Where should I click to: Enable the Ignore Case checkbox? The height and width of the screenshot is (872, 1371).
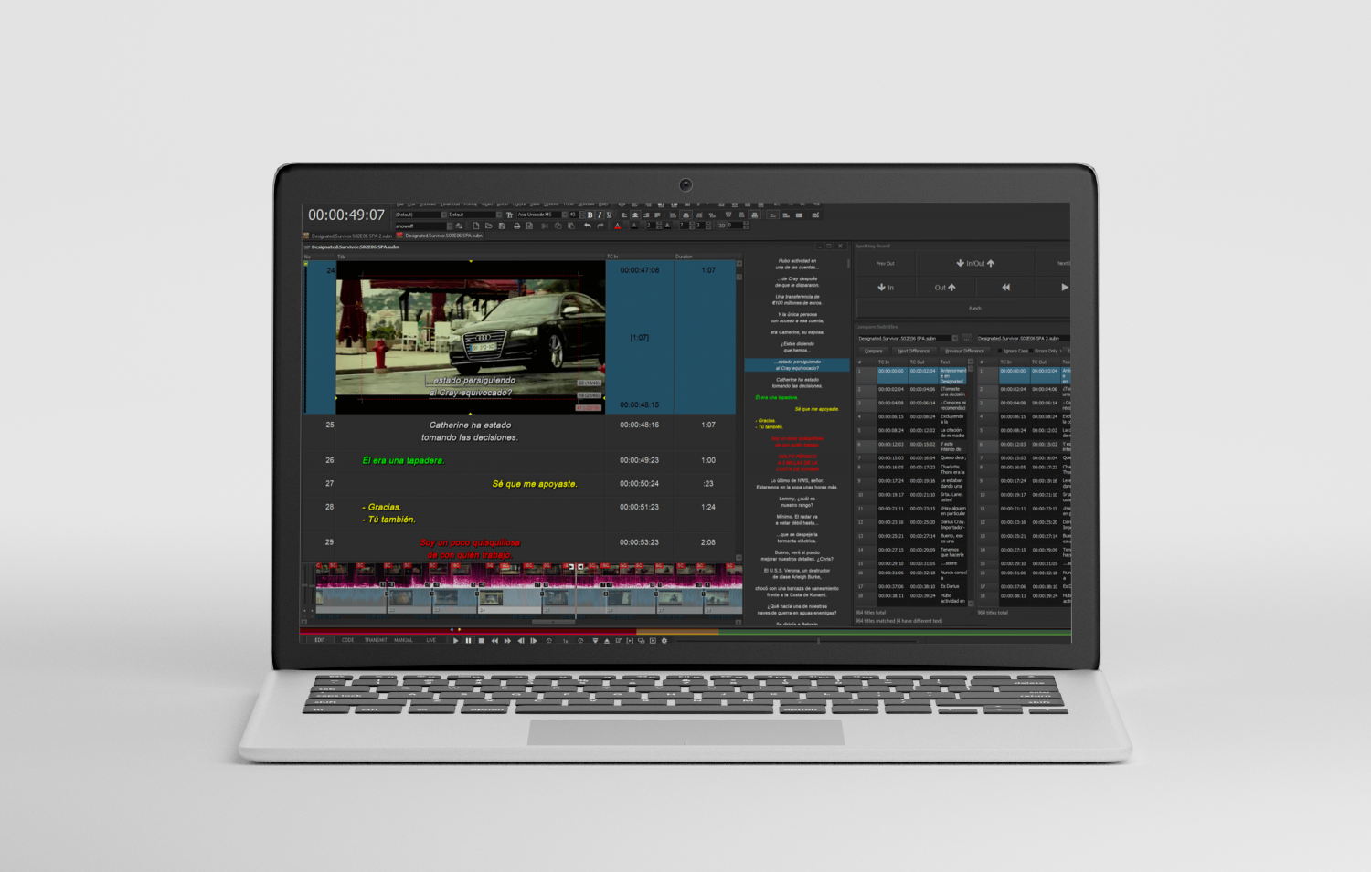(1000, 351)
